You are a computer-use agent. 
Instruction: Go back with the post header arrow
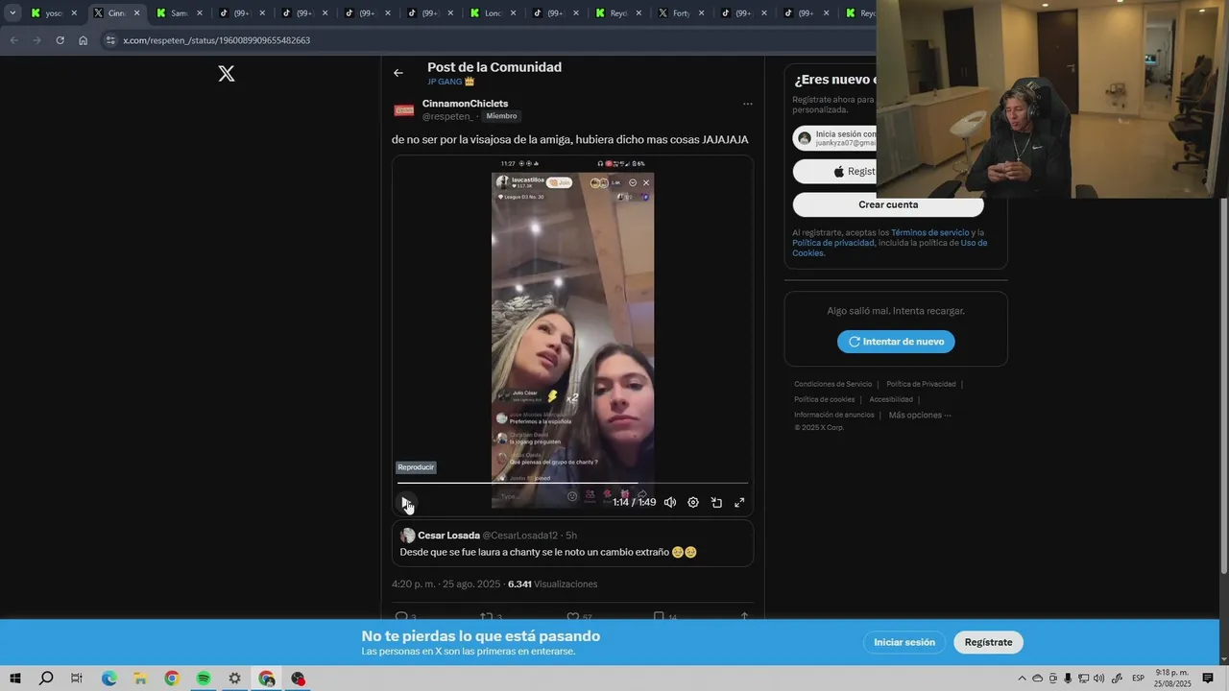[398, 73]
